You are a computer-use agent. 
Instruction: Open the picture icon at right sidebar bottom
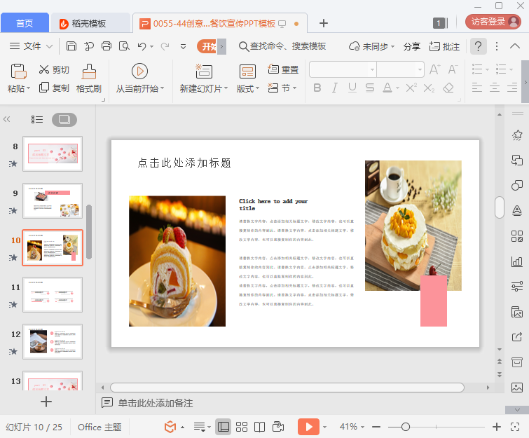pos(517,387)
